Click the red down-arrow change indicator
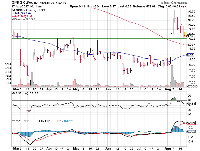This screenshot has width=200, height=151. pos(185,7)
